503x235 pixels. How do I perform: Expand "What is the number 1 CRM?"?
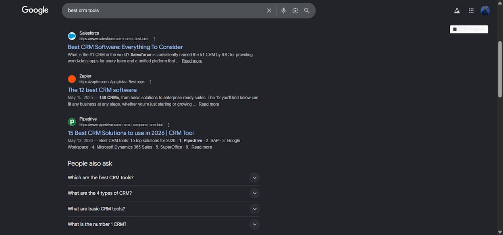pyautogui.click(x=164, y=224)
